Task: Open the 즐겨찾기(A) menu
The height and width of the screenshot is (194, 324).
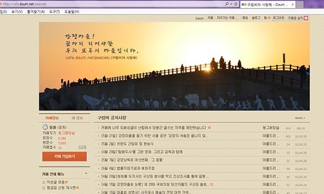Action: [x=36, y=12]
